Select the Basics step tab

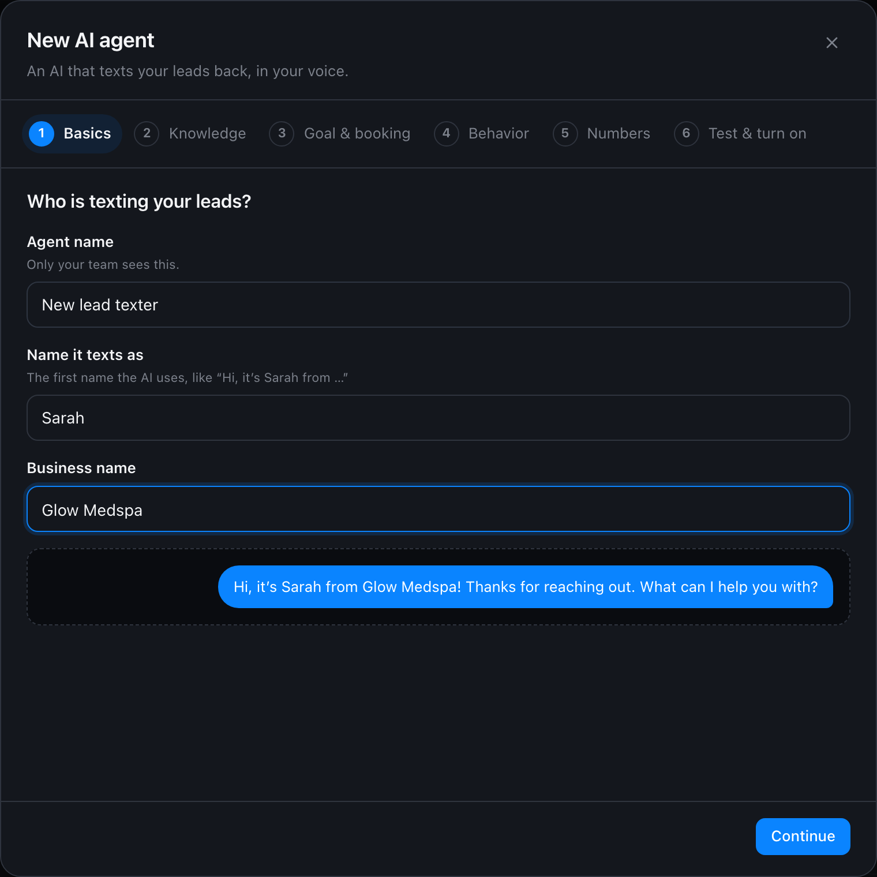(72, 134)
